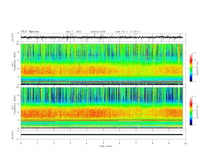The width and height of the screenshot is (209, 161).
Task: Click the ch.1 "Frequency (kHz)" axis label
Action: [15, 61]
